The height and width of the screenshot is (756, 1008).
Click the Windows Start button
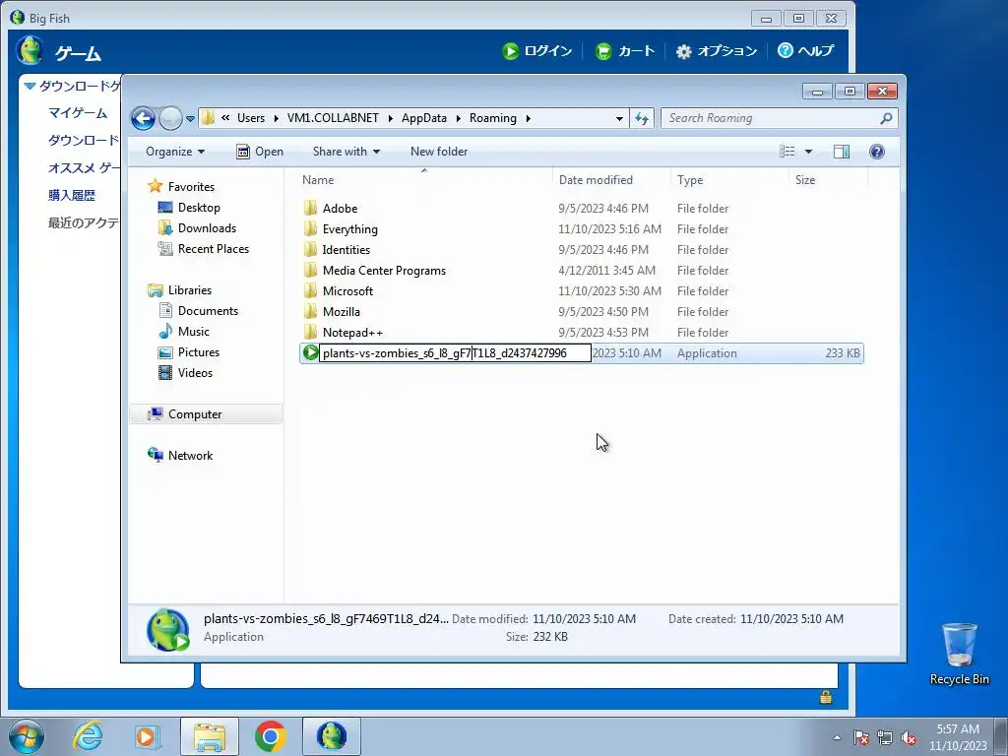27,736
